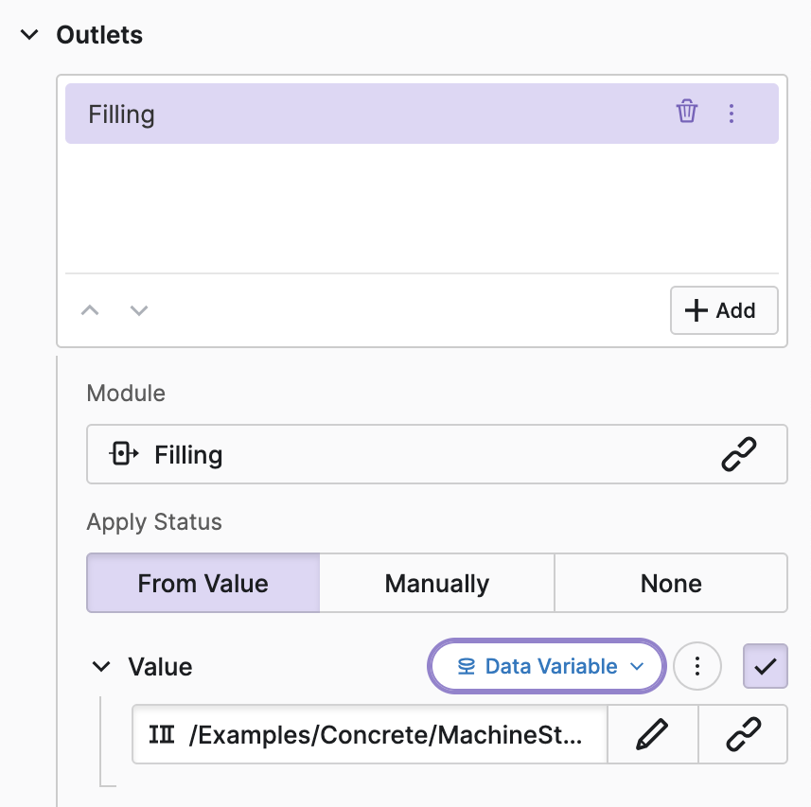Click the Add outlet button
Viewport: 811px width, 807px height.
pos(724,310)
